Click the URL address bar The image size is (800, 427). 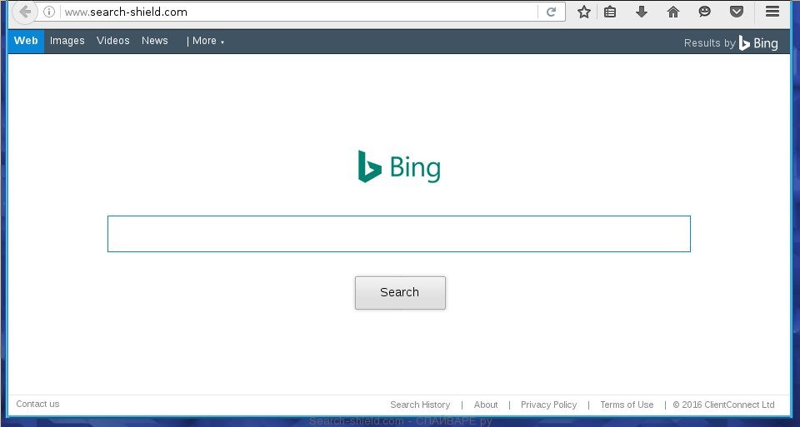292,12
